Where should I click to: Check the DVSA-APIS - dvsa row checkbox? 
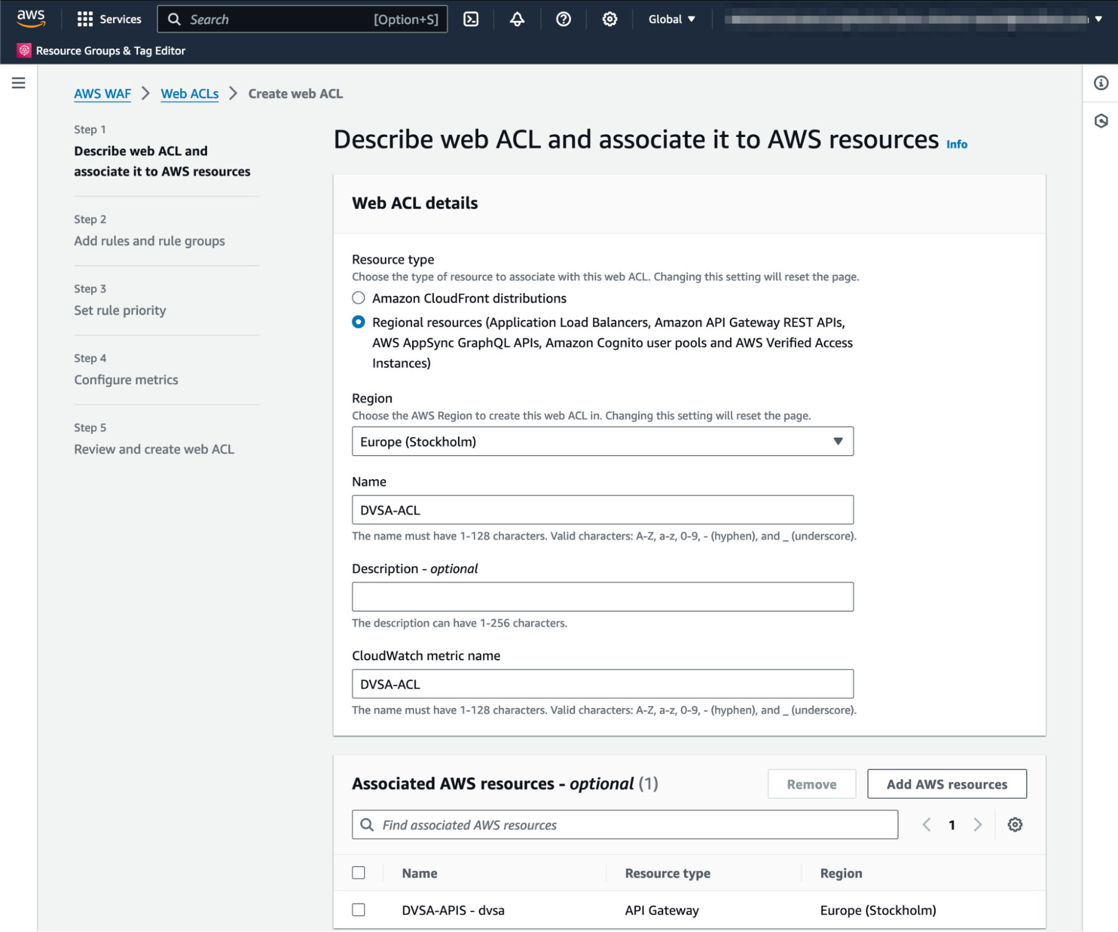[358, 910]
